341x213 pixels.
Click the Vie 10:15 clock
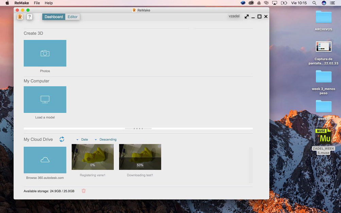[x=299, y=3]
